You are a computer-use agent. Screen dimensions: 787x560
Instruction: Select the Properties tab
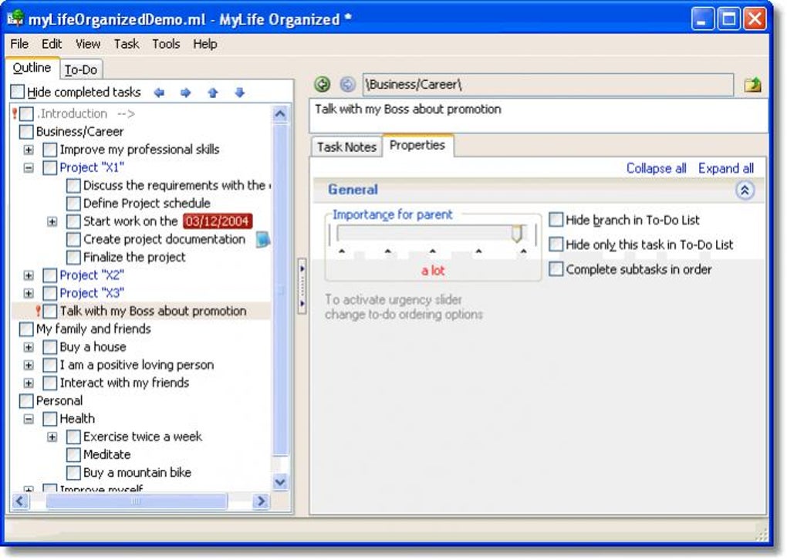coord(417,146)
